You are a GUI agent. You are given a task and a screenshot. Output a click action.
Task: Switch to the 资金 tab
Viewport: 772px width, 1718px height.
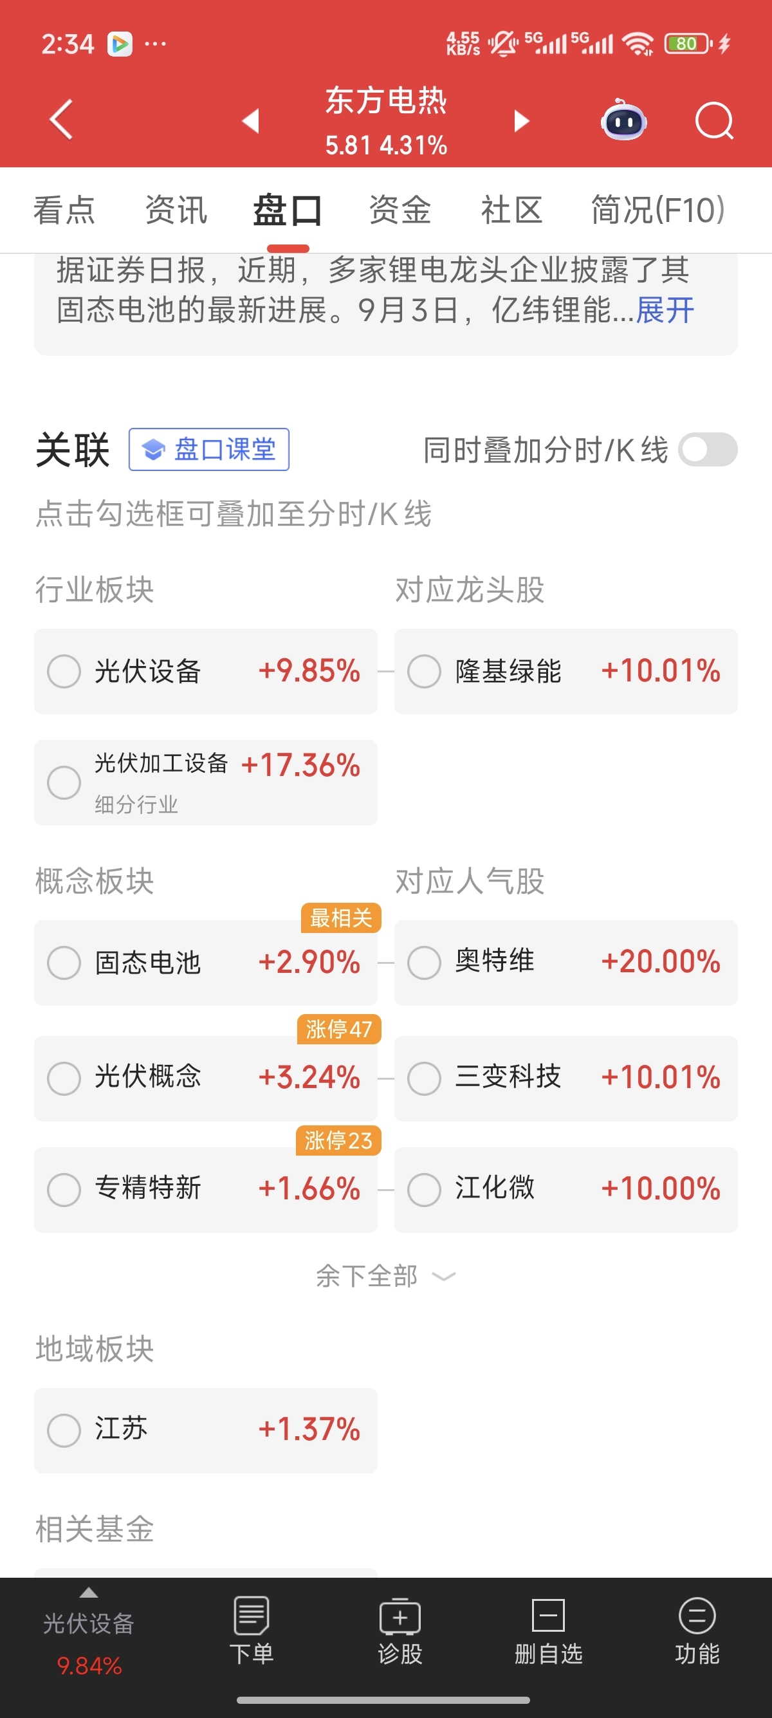(400, 210)
